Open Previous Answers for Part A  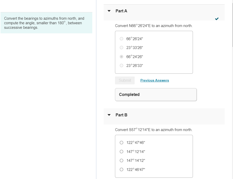(x=155, y=80)
